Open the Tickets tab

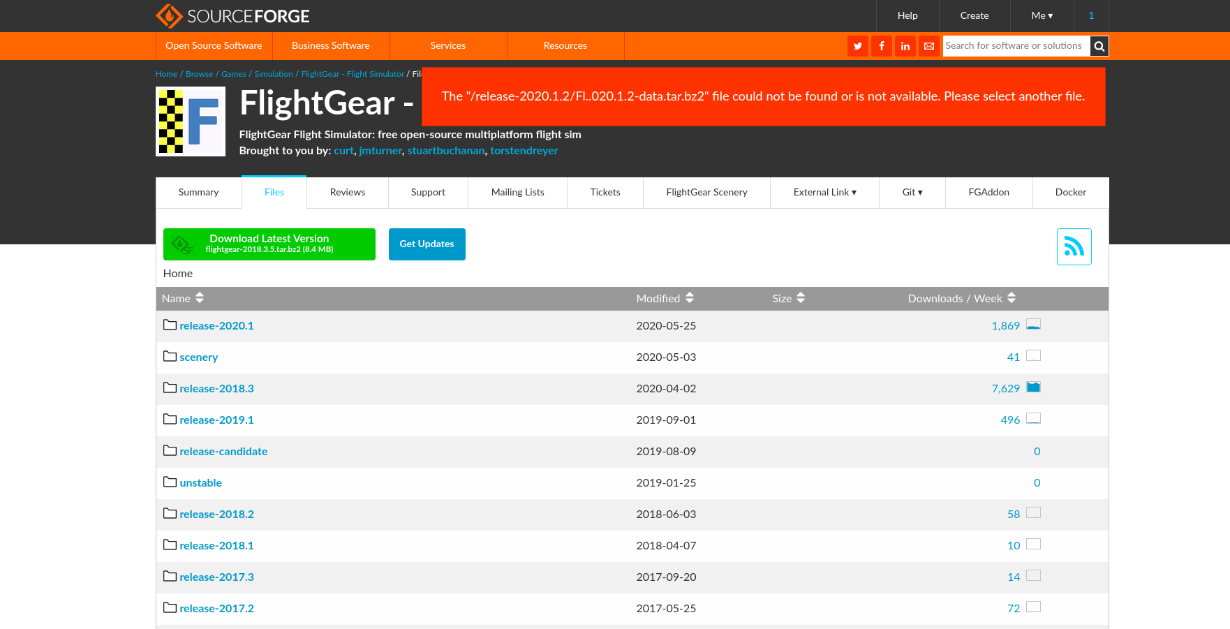(x=605, y=192)
